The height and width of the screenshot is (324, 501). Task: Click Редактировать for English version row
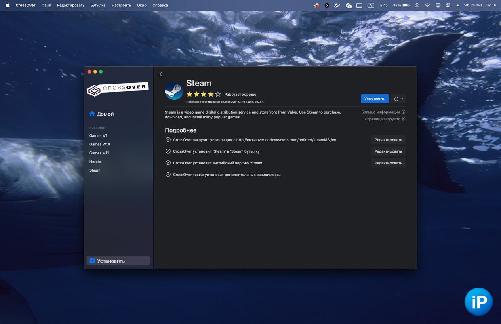(x=388, y=163)
